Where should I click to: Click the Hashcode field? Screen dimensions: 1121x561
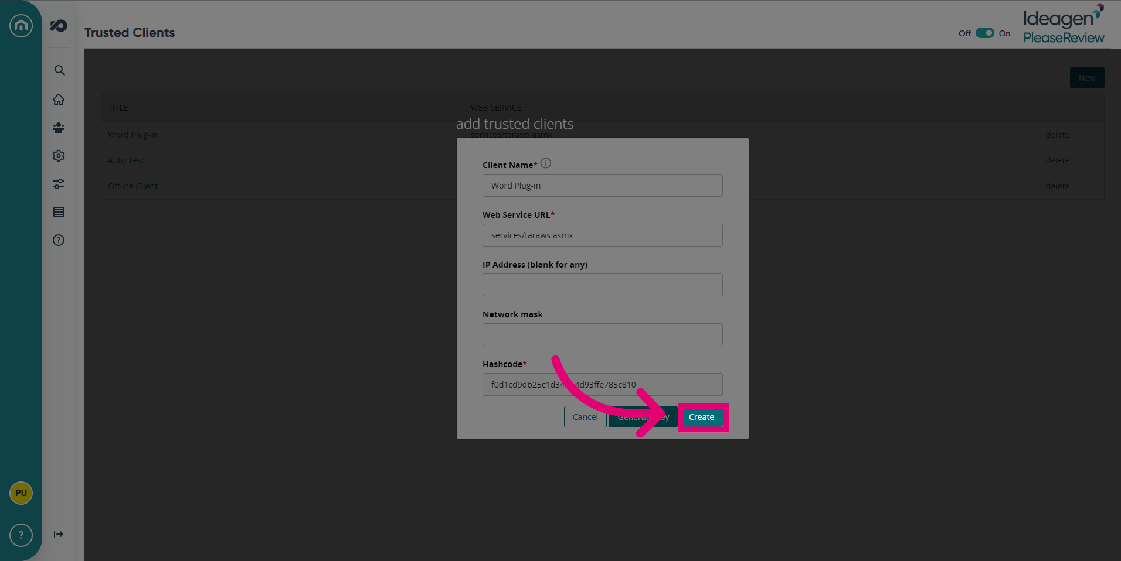[x=603, y=385]
